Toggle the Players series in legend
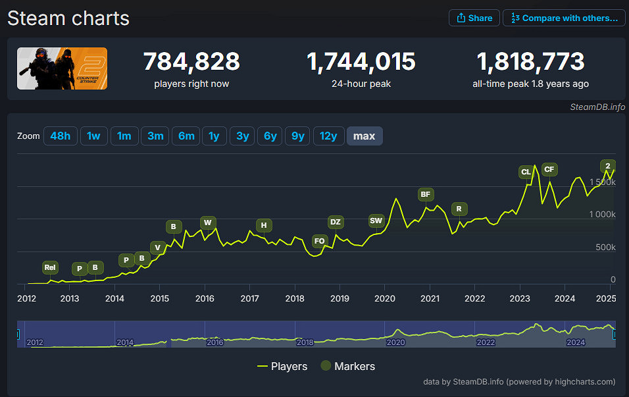Screen dimensions: 629x397 point(282,366)
